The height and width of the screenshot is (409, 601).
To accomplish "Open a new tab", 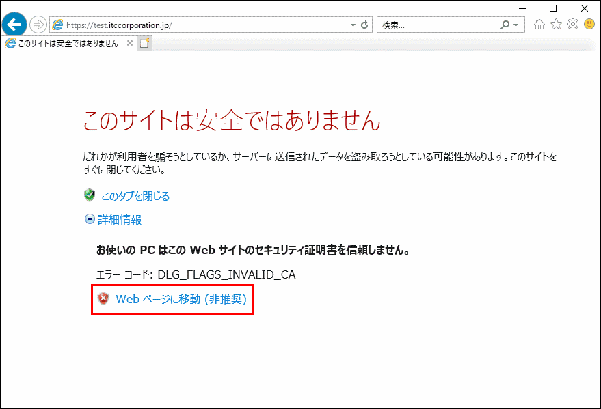I will coord(144,43).
